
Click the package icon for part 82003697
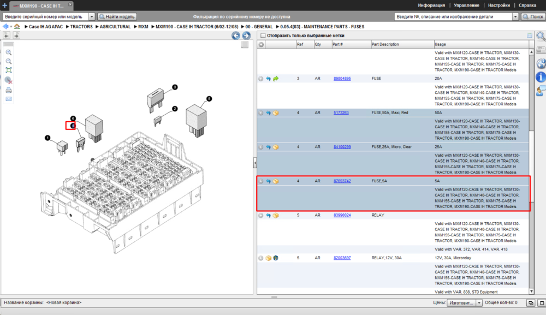pyautogui.click(x=269, y=258)
